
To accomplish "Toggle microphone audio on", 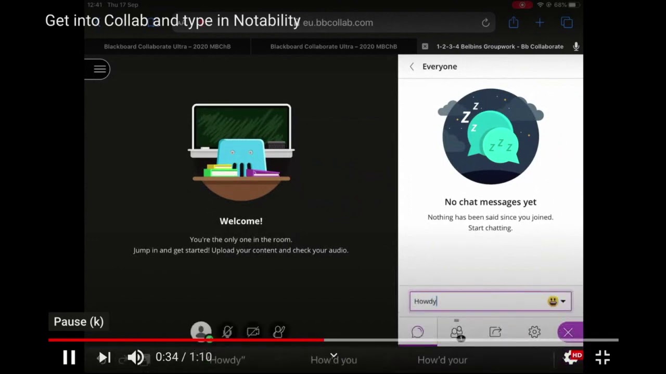I will coord(227,332).
